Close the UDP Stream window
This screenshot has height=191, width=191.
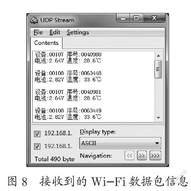click(154, 18)
